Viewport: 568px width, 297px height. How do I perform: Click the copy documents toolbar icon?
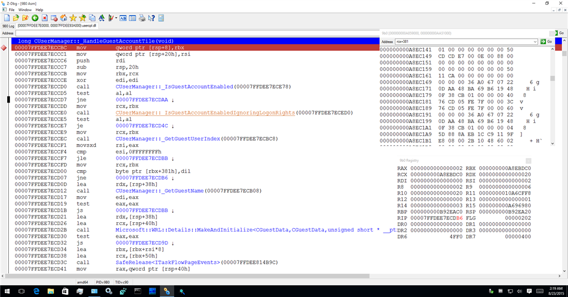click(x=92, y=18)
